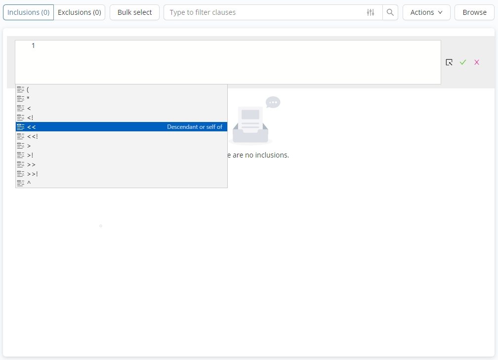Choose the '>>' operator suggestion
Viewport: 498px width, 360px height.
click(122, 164)
